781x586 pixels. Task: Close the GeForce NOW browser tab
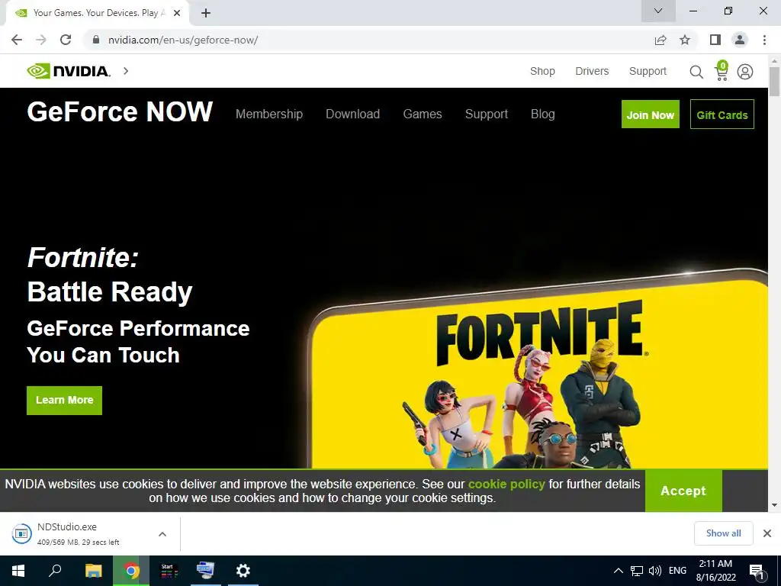(x=177, y=14)
